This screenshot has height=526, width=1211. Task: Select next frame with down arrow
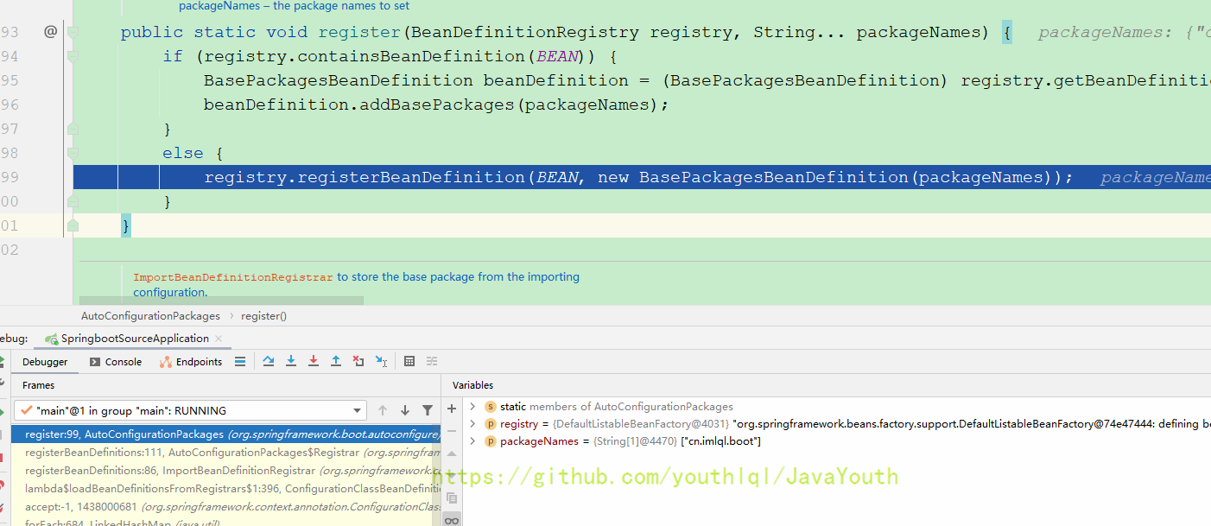point(404,411)
